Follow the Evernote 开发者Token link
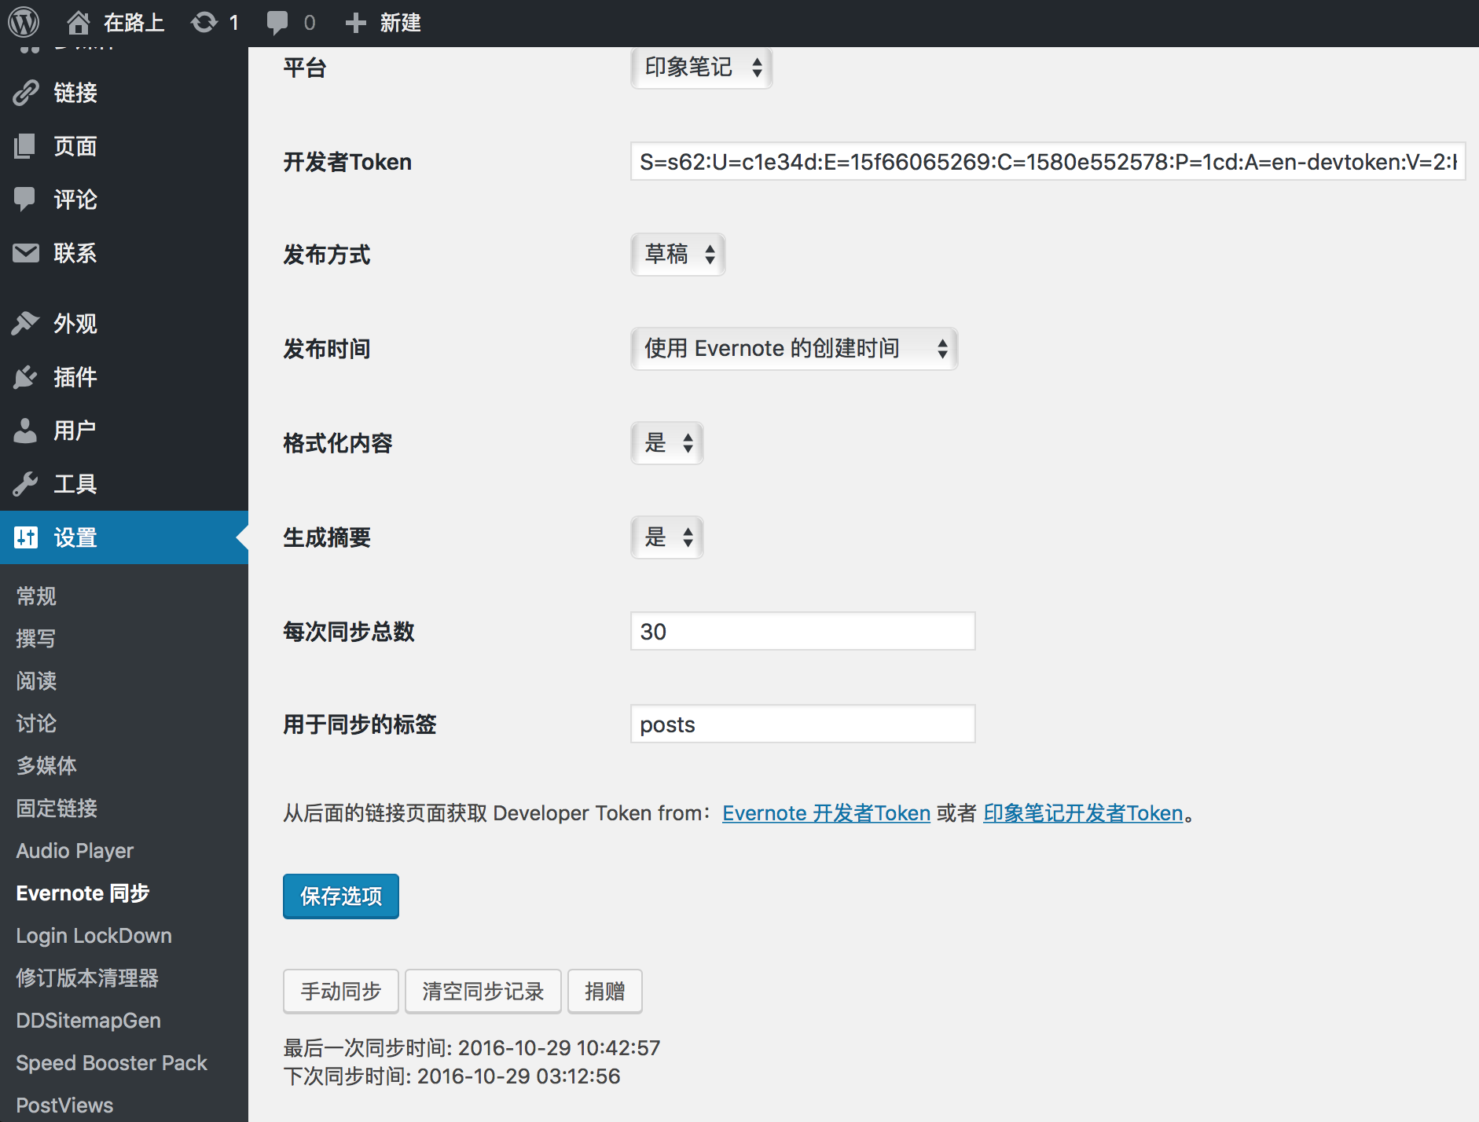 pos(827,813)
